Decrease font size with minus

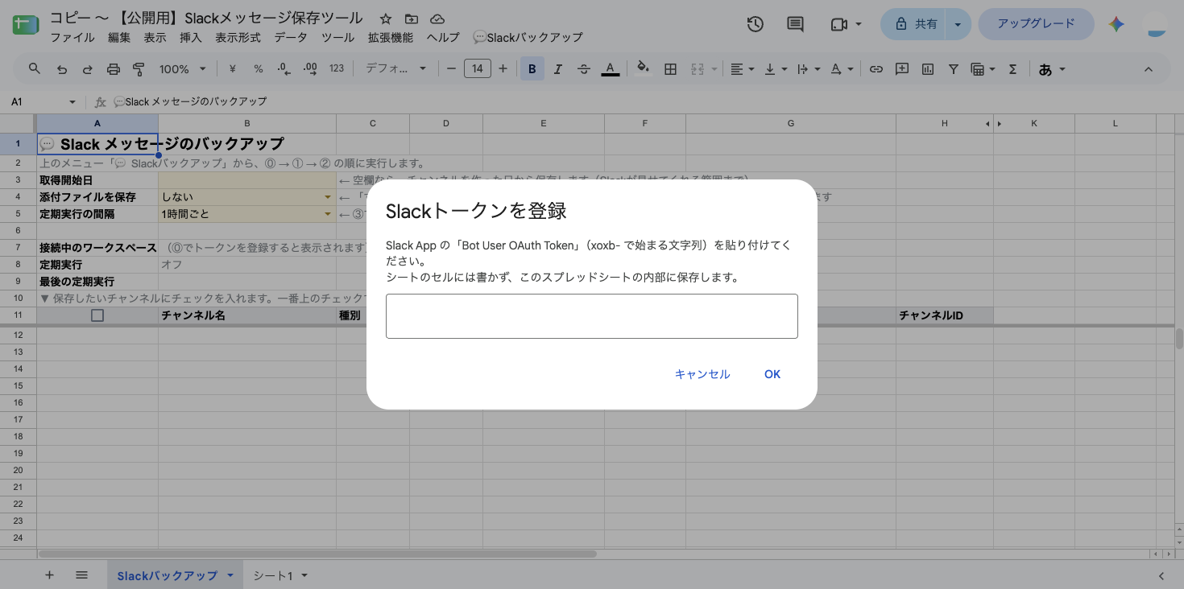[451, 69]
